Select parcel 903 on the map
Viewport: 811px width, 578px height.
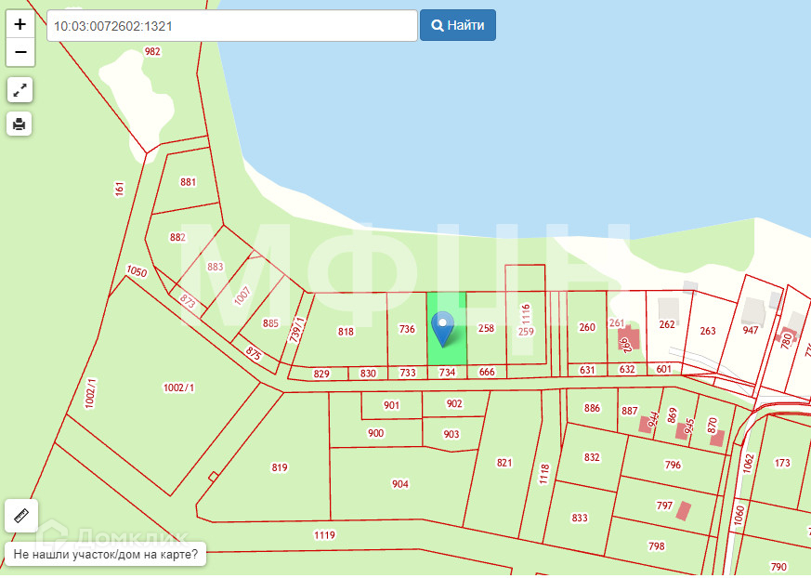[x=451, y=434]
